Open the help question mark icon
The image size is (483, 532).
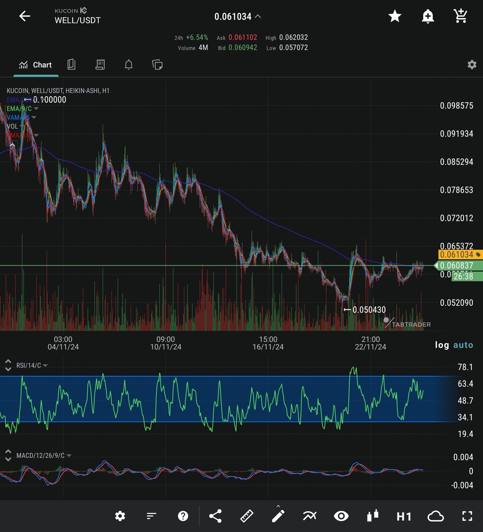click(183, 516)
